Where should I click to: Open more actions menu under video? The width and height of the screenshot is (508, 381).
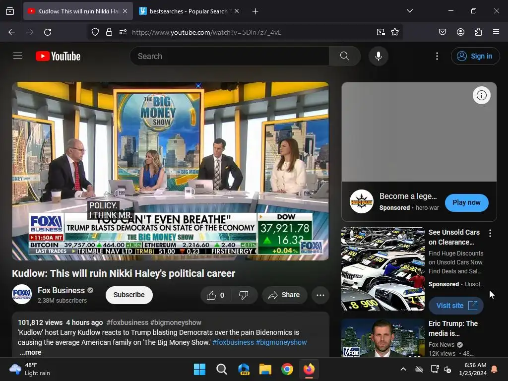click(320, 295)
